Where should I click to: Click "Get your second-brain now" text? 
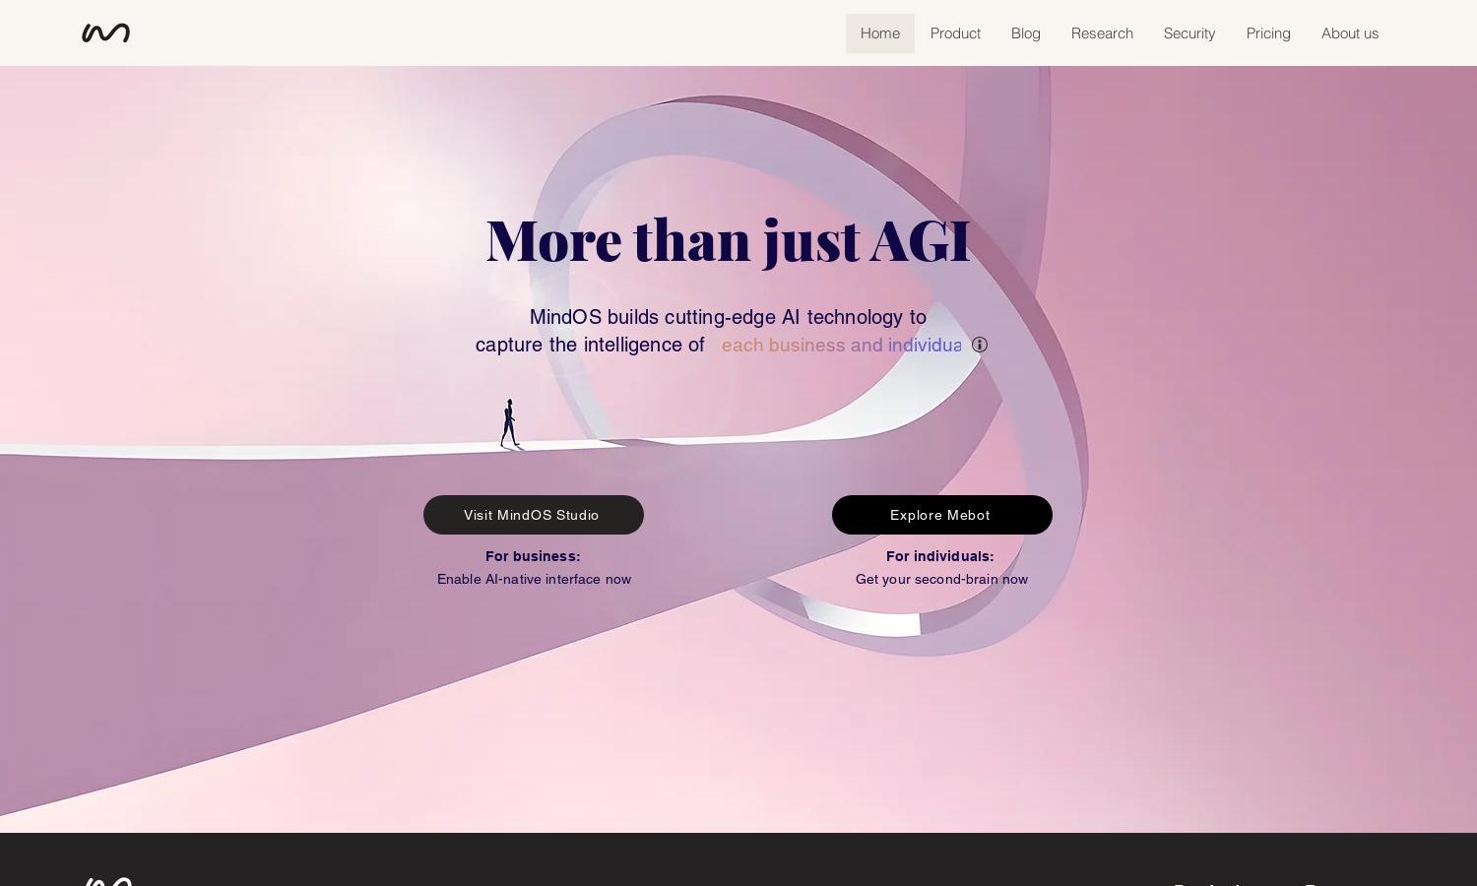coord(942,579)
